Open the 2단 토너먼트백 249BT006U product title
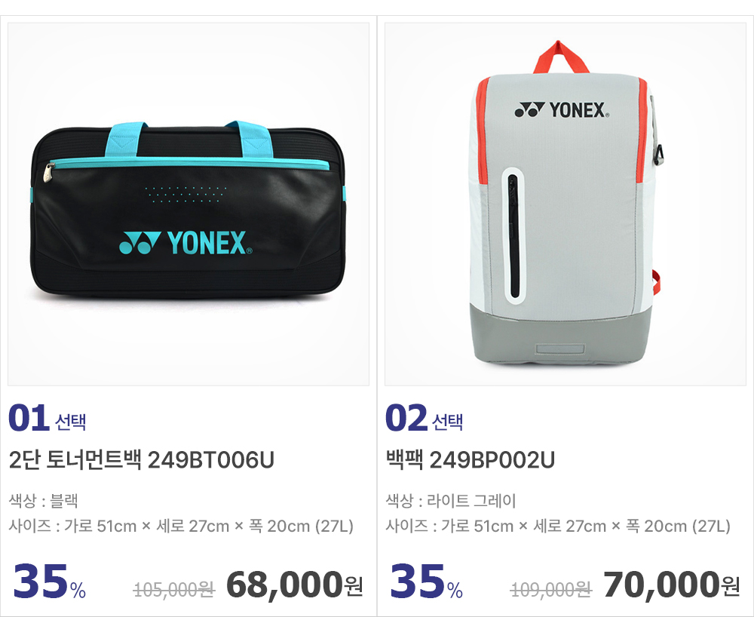The image size is (754, 617). [x=142, y=460]
